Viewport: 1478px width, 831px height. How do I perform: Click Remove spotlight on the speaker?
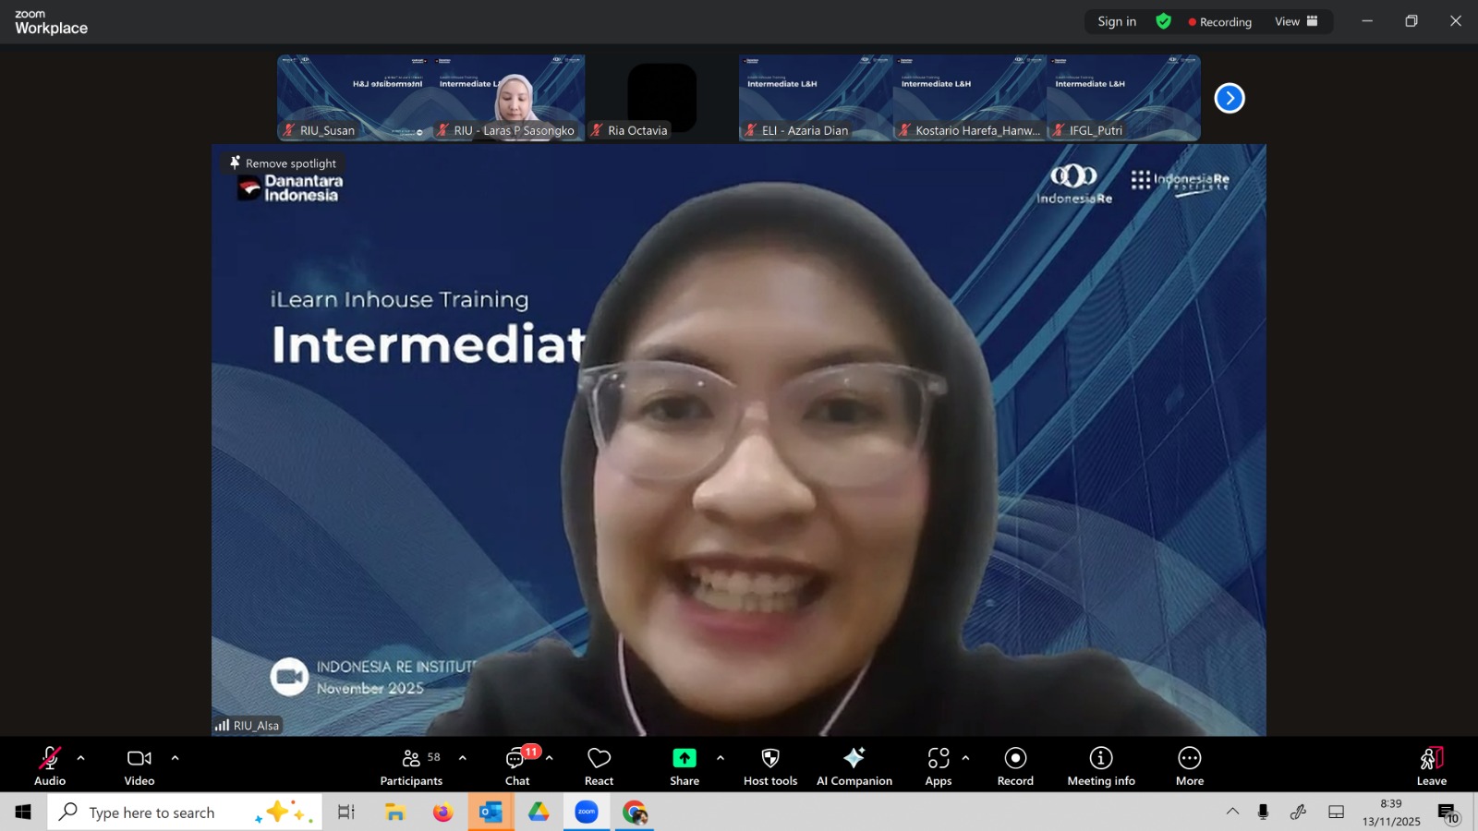click(x=283, y=163)
